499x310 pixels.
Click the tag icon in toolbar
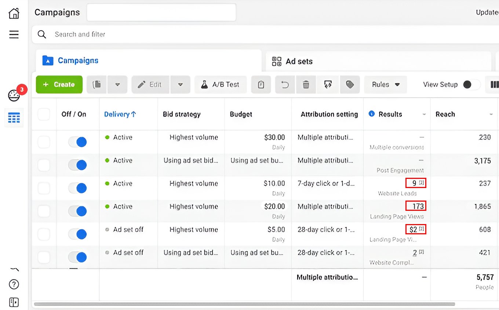pyautogui.click(x=350, y=84)
